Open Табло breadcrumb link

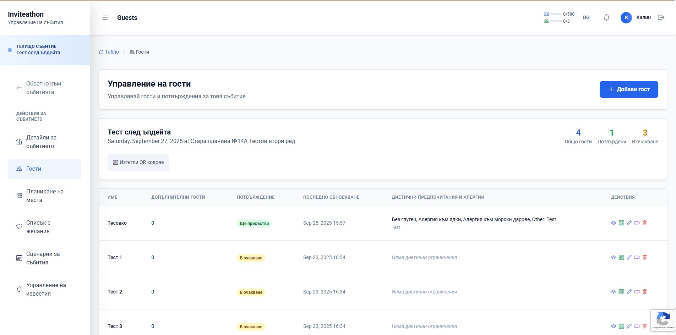(x=111, y=52)
